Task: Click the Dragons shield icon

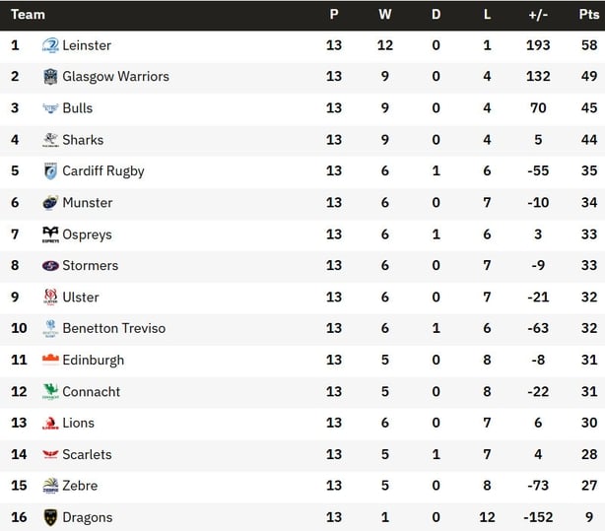Action: pos(50,517)
